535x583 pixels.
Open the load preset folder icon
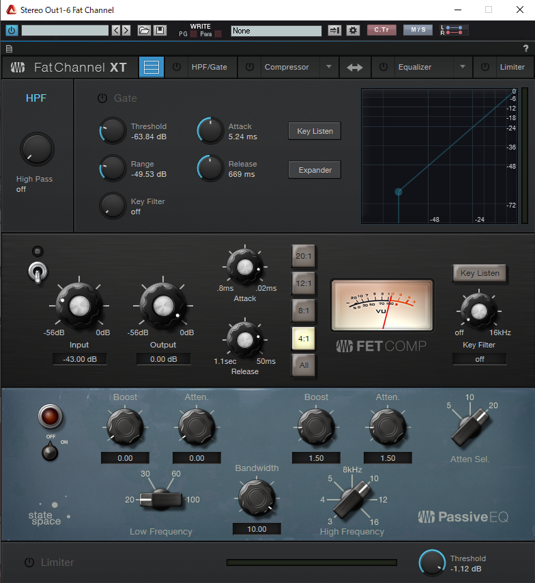coord(144,30)
